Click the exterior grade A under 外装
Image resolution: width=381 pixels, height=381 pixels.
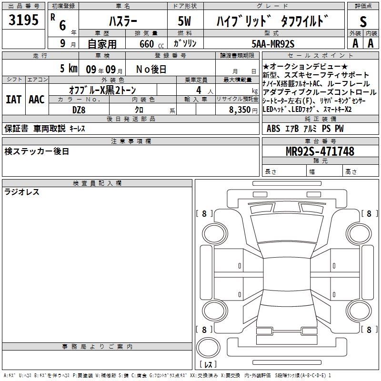click(x=355, y=43)
